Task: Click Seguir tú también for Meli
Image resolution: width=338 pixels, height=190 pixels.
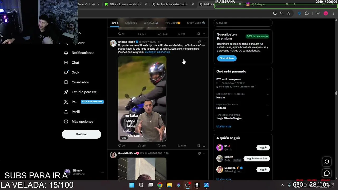Action: coord(256,159)
